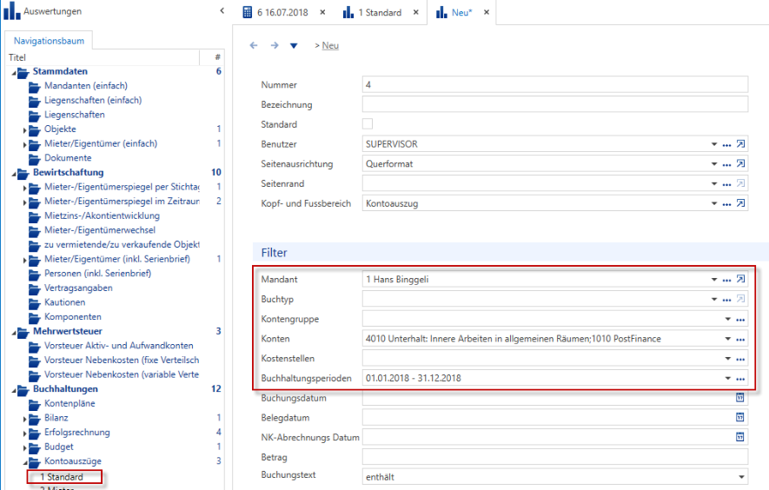Select Personen (inkl. Serienbrief) entry
The image size is (769, 490).
coord(97,274)
